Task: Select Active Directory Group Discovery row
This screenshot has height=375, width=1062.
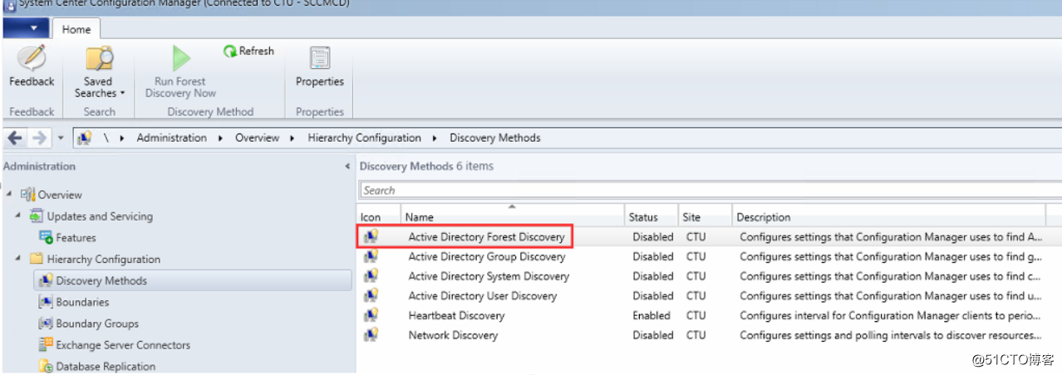Action: (x=710, y=256)
